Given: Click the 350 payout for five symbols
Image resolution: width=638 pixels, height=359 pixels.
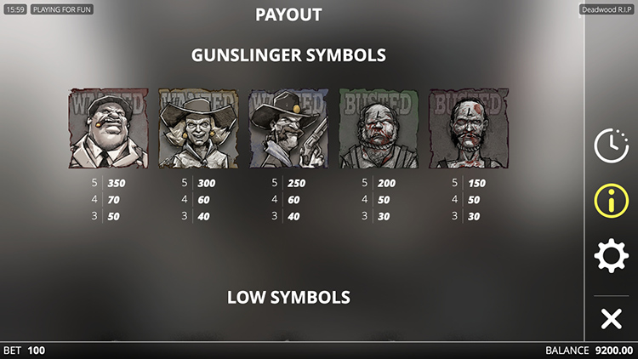Looking at the screenshot, I should (x=117, y=183).
